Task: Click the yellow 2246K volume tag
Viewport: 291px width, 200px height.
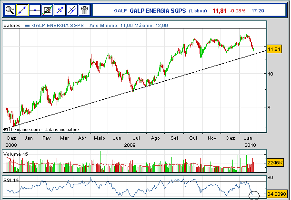Action: (275, 163)
